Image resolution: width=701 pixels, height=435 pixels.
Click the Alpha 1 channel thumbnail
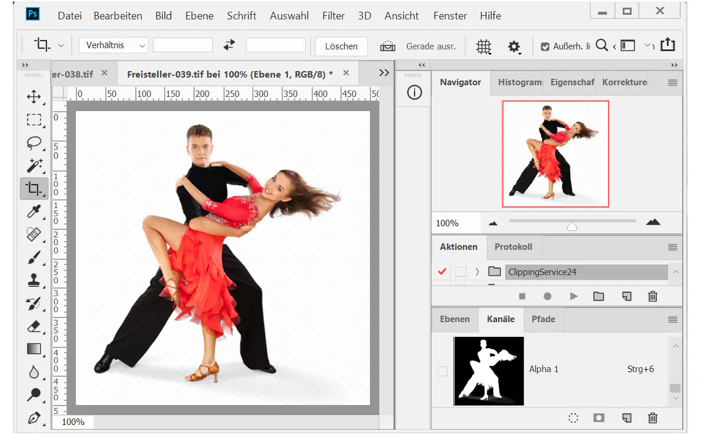(x=489, y=370)
